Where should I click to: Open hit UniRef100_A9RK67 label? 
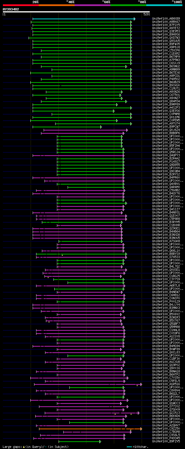[x=166, y=22]
